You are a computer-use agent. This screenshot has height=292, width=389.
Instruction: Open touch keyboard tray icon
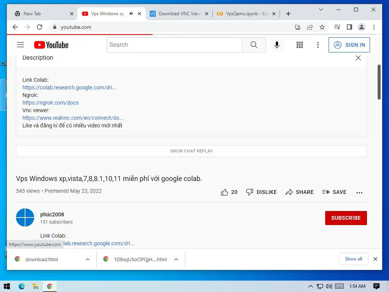click(x=339, y=286)
